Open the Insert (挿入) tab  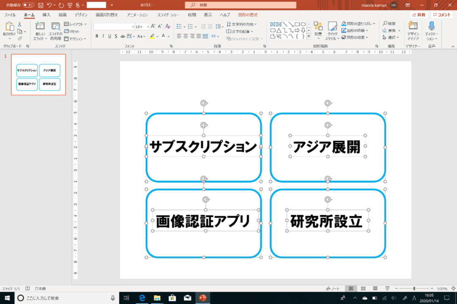47,15
